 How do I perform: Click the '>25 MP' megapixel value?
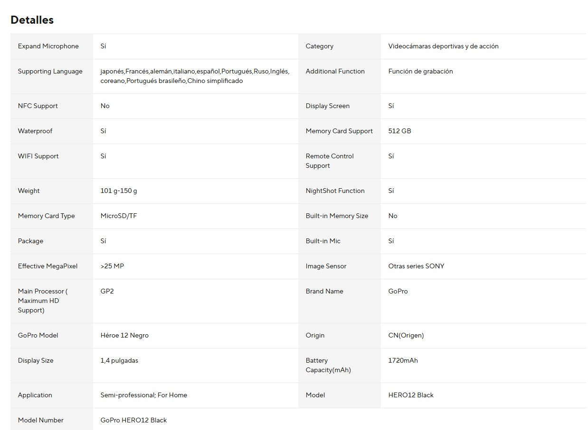pyautogui.click(x=112, y=266)
